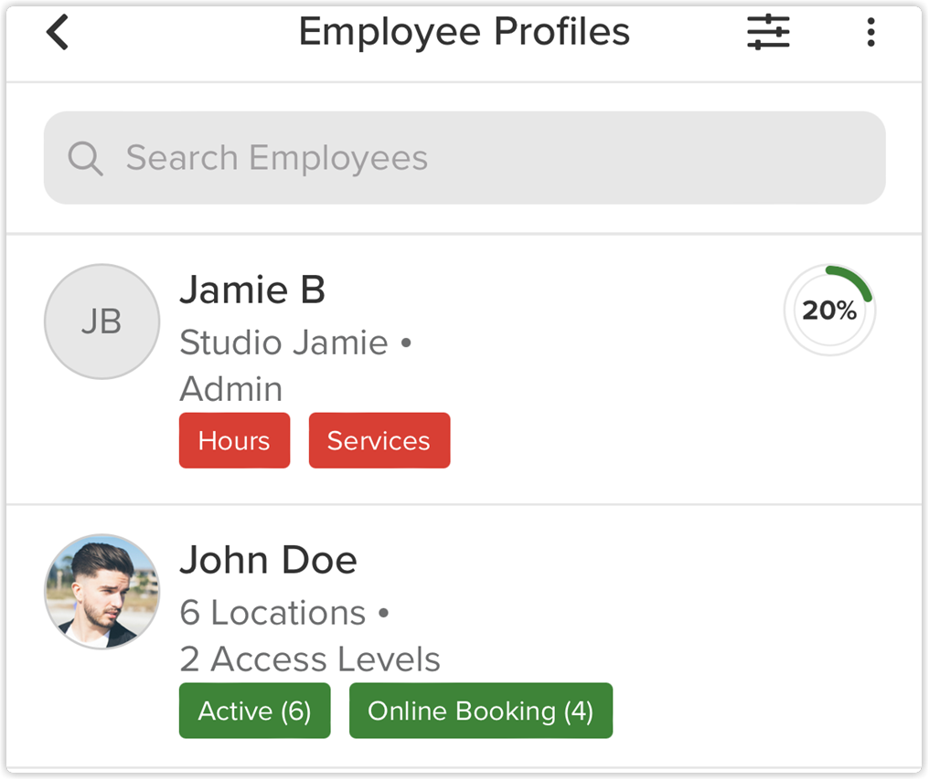
Task: Select the green Active (6) tag
Action: [x=254, y=711]
